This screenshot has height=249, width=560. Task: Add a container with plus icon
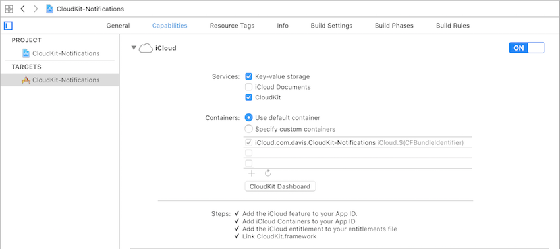pyautogui.click(x=252, y=173)
